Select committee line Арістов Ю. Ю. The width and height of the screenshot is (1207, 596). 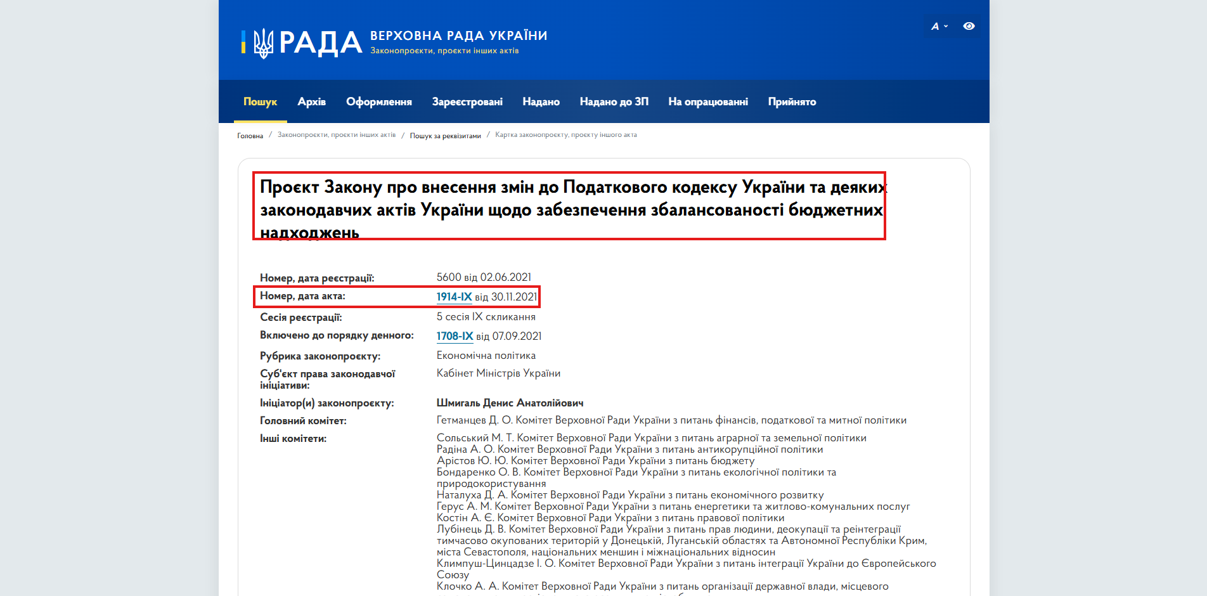596,460
